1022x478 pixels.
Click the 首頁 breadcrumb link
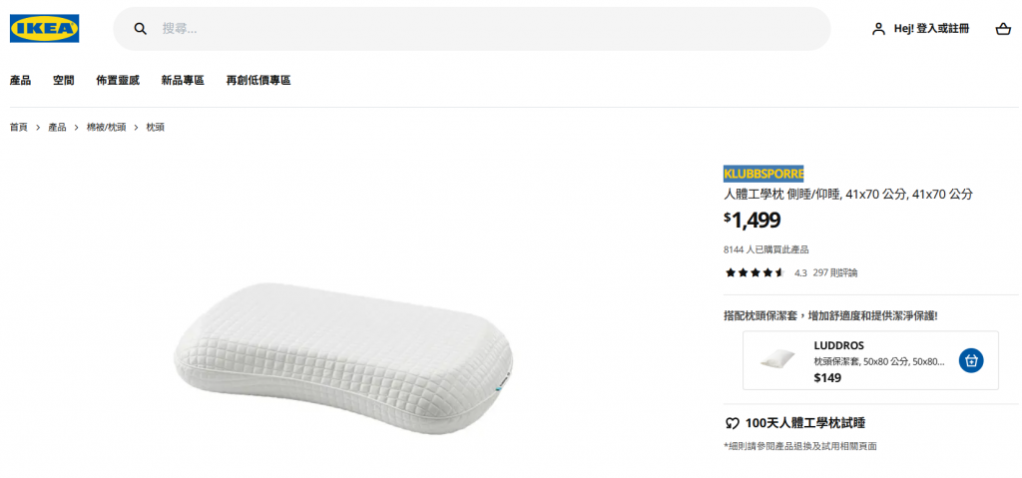[19, 128]
